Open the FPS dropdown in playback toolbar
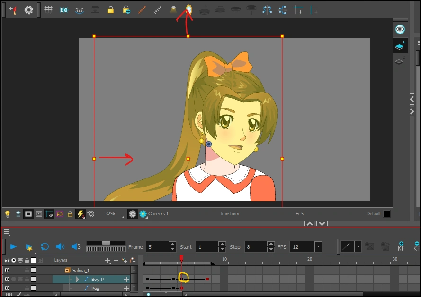The height and width of the screenshot is (297, 421). click(318, 246)
